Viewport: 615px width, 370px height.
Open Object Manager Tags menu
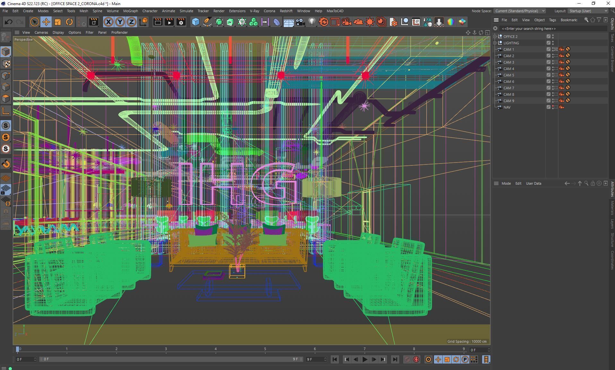pyautogui.click(x=552, y=20)
